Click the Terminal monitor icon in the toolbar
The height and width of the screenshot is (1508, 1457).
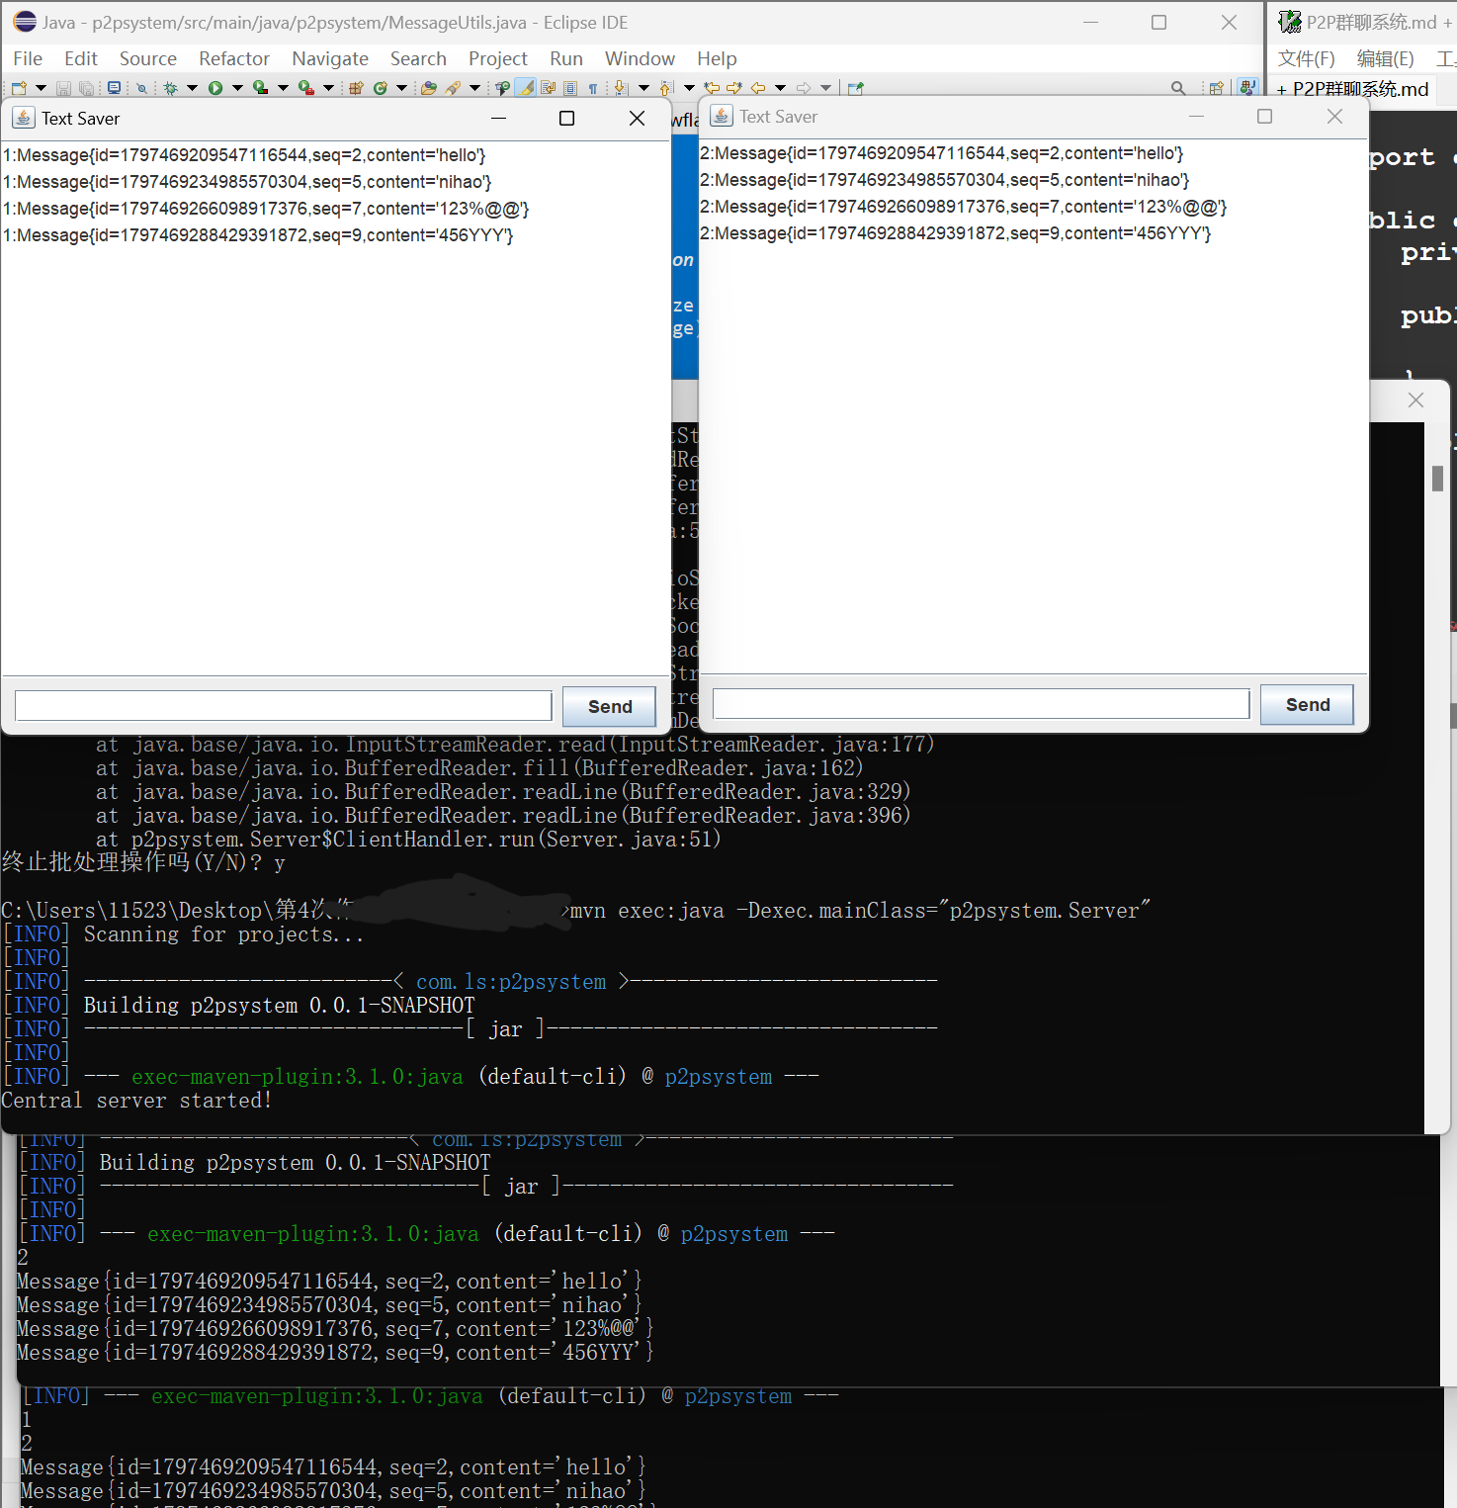click(114, 88)
